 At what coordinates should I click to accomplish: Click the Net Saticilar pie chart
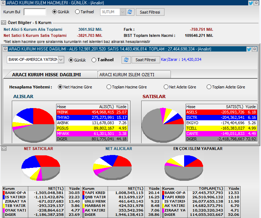coord(41,168)
